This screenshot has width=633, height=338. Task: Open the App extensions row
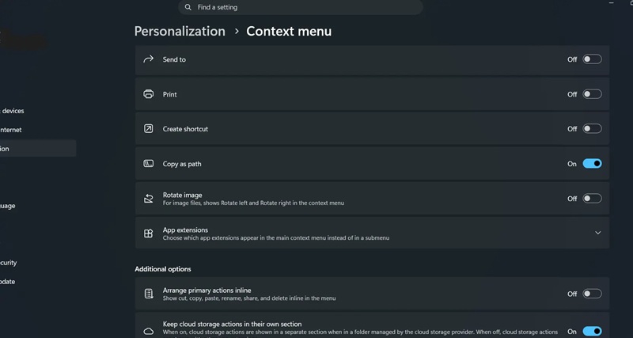[372, 233]
